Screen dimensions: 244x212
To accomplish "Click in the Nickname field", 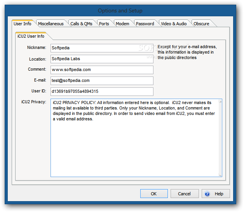I will click(x=102, y=48).
